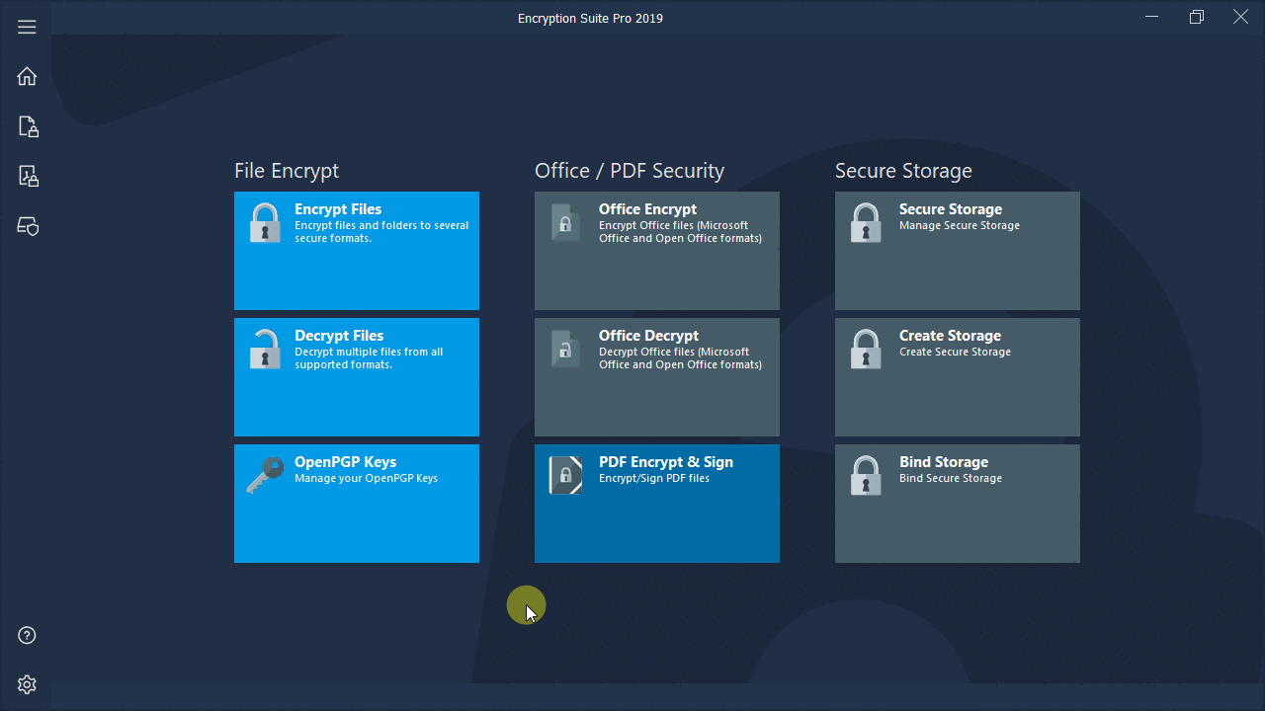Open Help via the question mark icon
The image size is (1265, 711).
tap(27, 635)
